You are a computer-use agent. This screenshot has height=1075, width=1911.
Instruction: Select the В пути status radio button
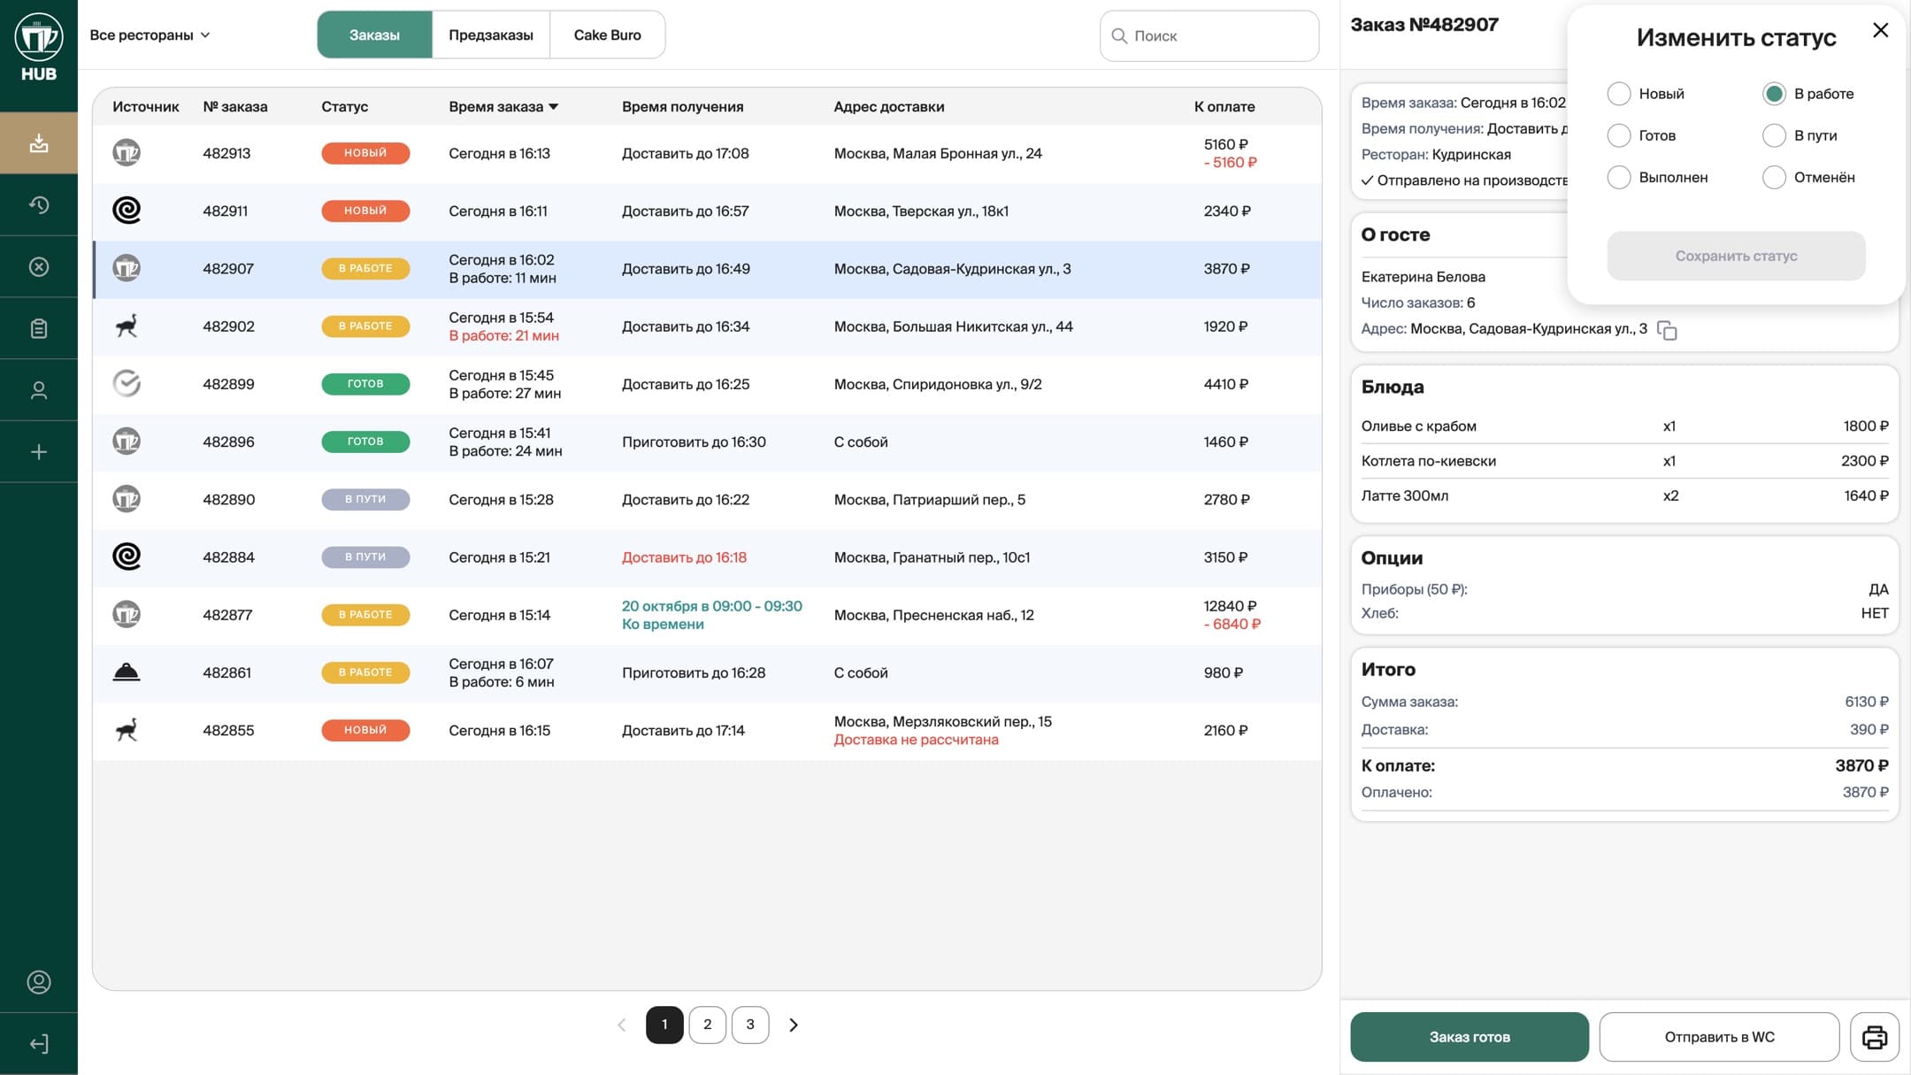click(1773, 135)
